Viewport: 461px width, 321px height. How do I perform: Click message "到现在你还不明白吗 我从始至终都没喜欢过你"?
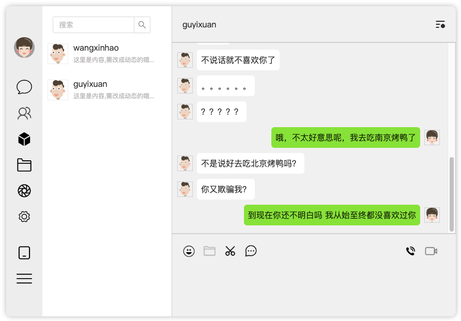click(332, 215)
